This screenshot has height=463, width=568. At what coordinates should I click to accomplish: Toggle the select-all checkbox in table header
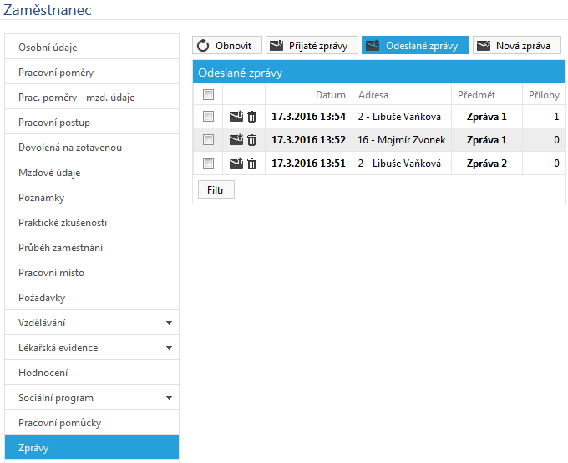(x=208, y=95)
